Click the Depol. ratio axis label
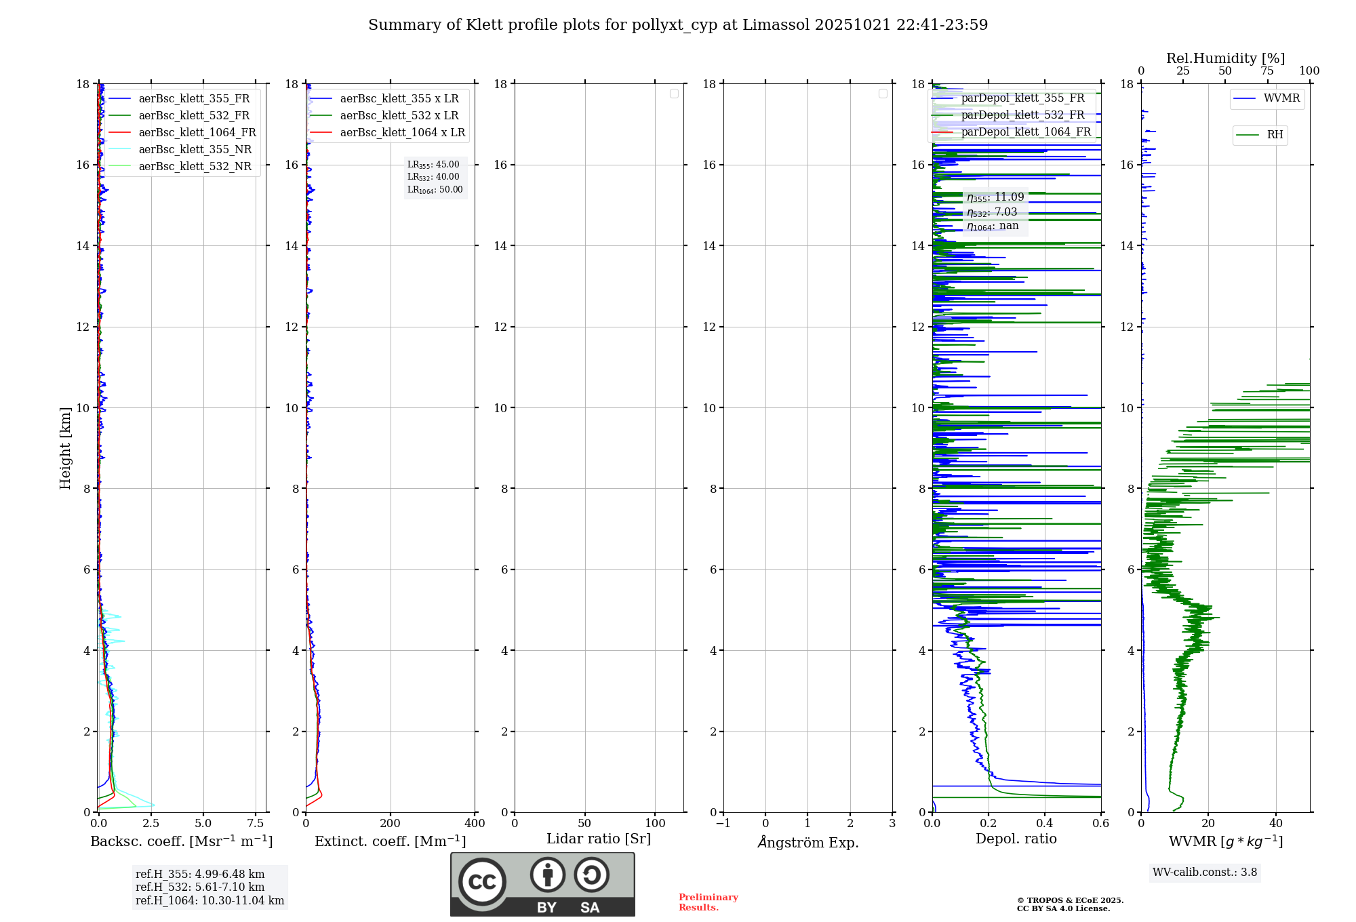Screen dimensions: 1356x922 coord(1016,839)
